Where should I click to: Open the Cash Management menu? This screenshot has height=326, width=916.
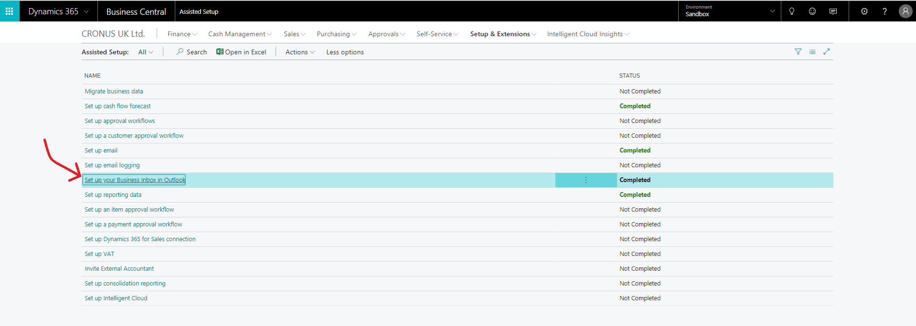click(x=240, y=34)
